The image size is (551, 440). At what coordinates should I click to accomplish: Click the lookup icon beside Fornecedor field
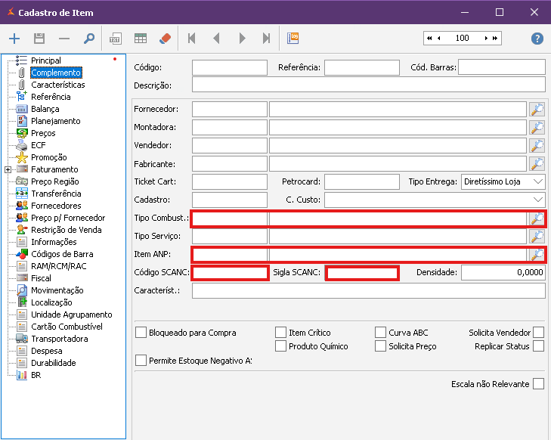tap(537, 110)
